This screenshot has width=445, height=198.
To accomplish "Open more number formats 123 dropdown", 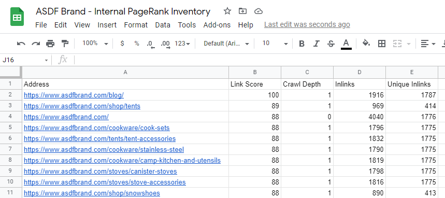I will tap(182, 44).
